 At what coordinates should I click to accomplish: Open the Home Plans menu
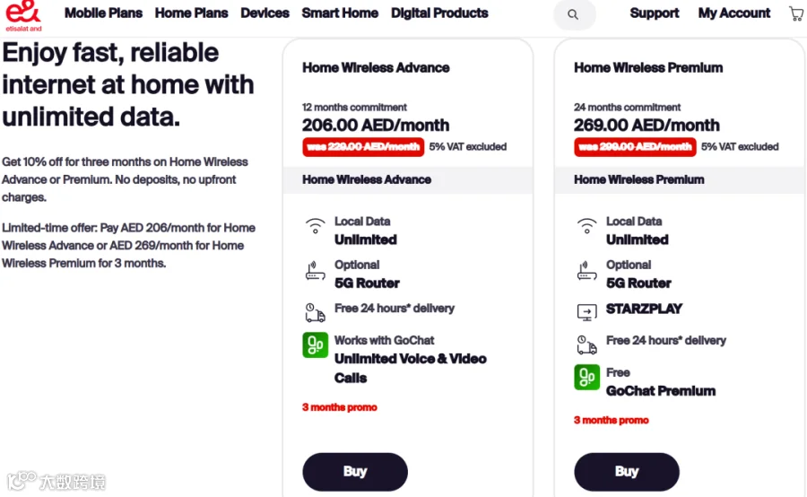[x=192, y=13]
